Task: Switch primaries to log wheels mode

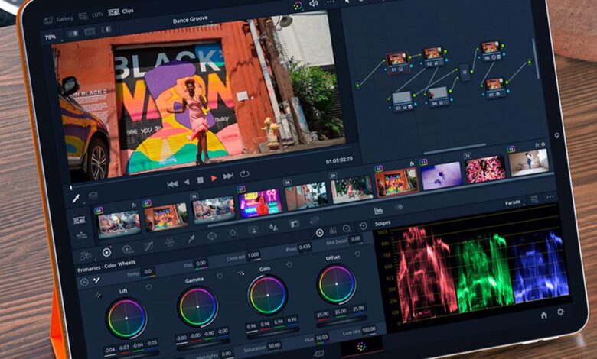Action: 347,228
